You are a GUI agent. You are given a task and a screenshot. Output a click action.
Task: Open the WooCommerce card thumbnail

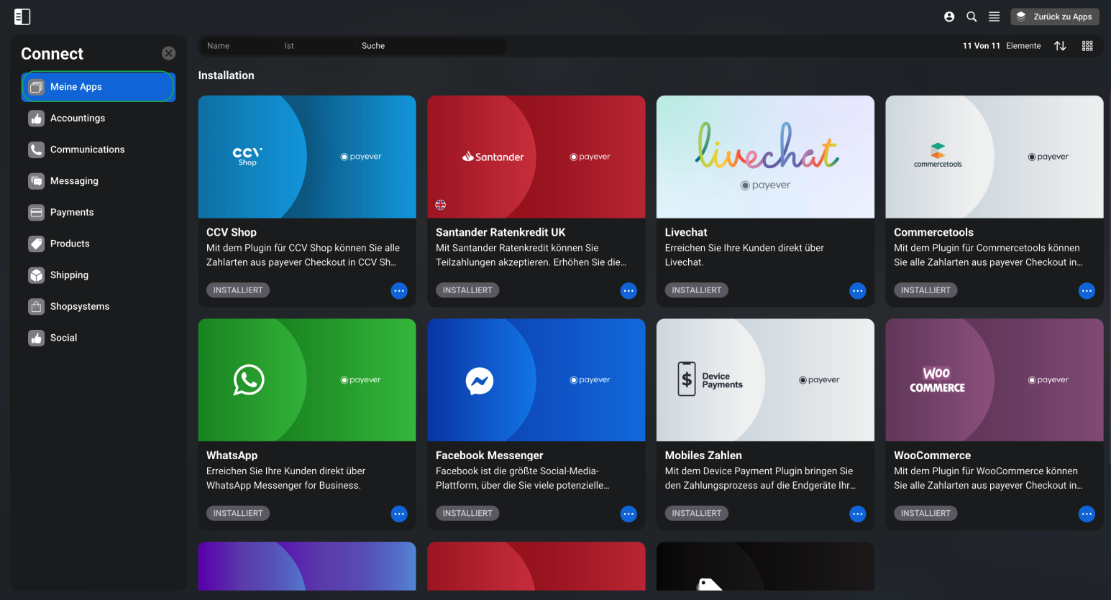[x=995, y=380]
